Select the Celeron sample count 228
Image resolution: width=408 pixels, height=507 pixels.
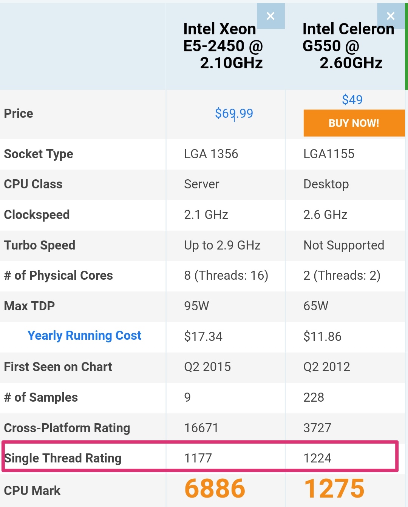point(314,398)
